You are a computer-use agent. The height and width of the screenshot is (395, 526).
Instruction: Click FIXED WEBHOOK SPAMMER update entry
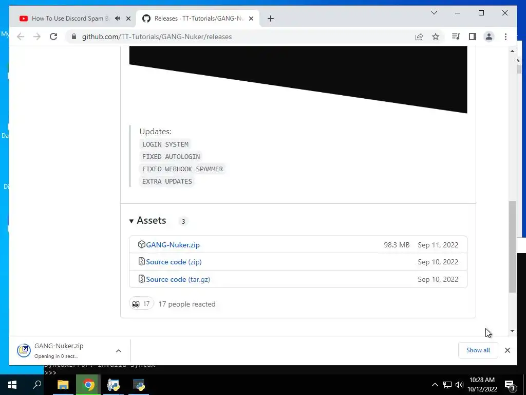[x=182, y=169]
